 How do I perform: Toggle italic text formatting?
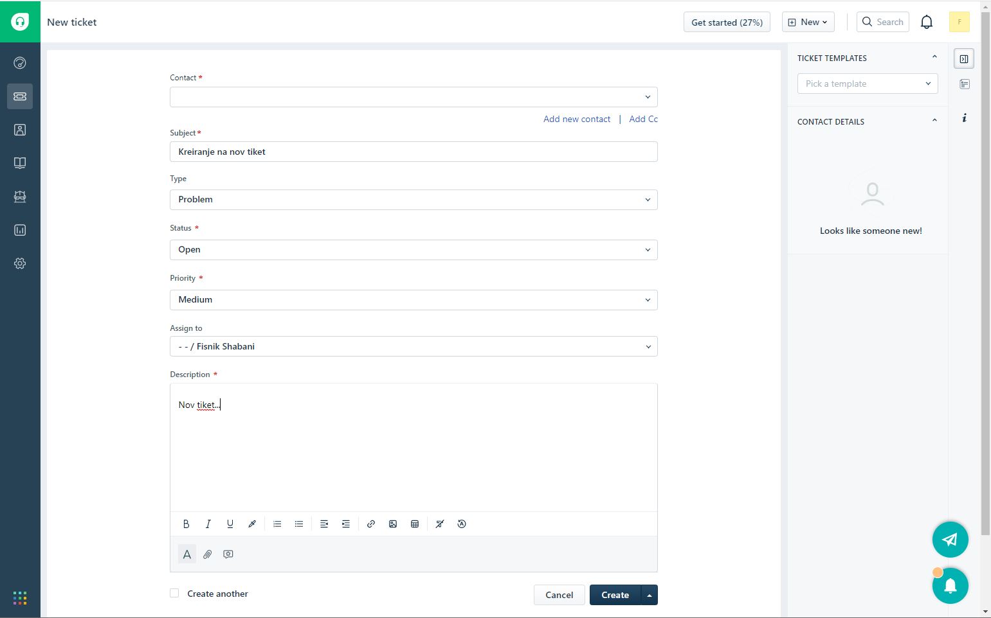(208, 524)
